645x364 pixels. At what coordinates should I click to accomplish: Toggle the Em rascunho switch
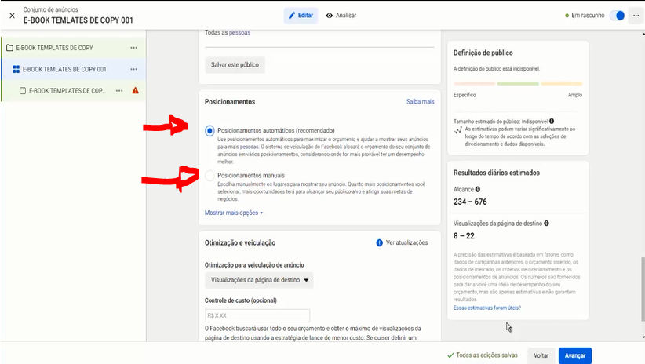(617, 16)
